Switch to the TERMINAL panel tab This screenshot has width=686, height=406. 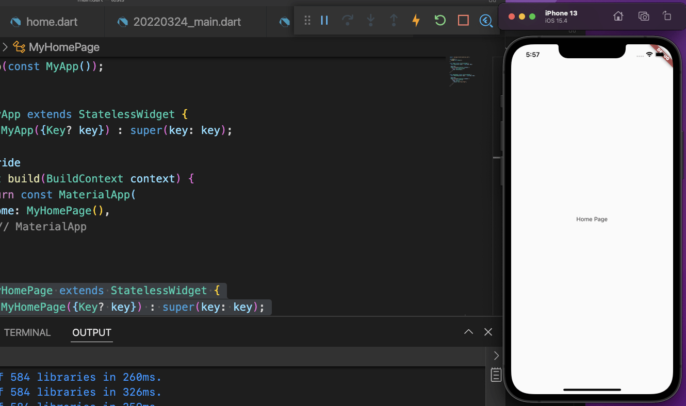[x=27, y=333]
